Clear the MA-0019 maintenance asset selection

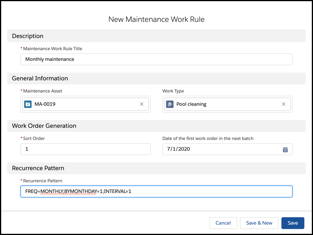pos(142,104)
